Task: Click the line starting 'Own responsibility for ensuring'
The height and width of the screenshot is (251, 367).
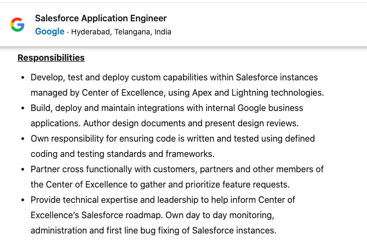Action: [x=173, y=138]
